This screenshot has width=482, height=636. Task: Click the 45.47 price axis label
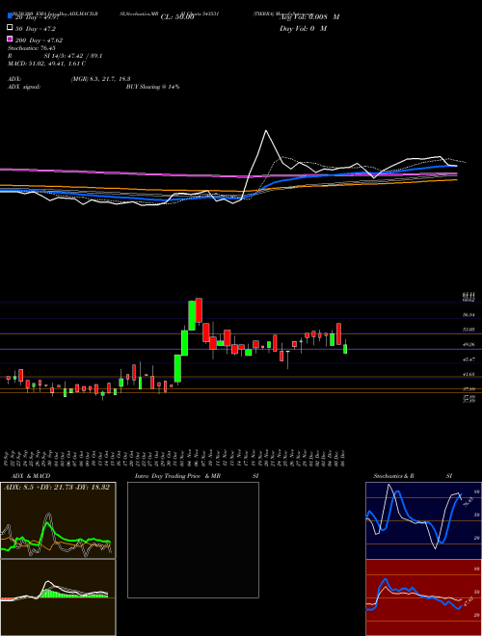tap(469, 359)
